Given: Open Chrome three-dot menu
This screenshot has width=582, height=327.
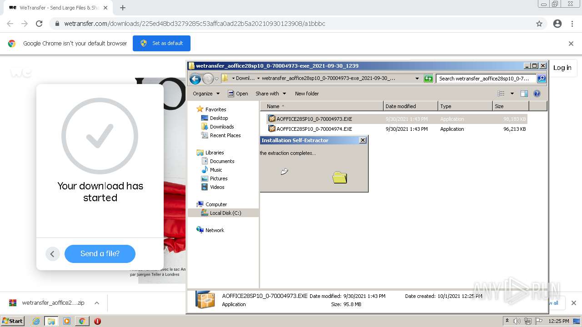Looking at the screenshot, I should (572, 24).
